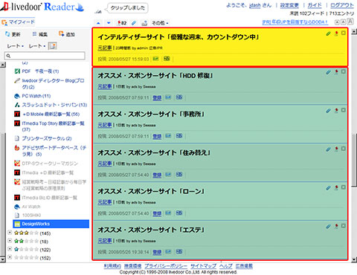Open the プライバシーポリシー footer link
The image size is (357, 275).
tap(166, 266)
